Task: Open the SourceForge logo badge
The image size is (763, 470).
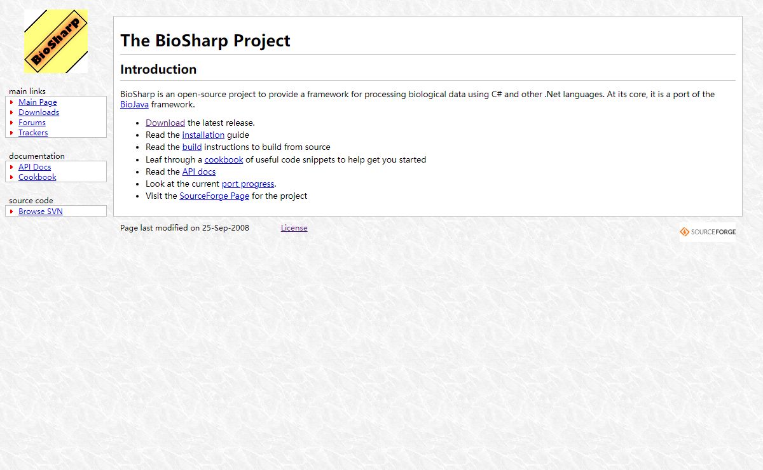Action: pos(708,232)
